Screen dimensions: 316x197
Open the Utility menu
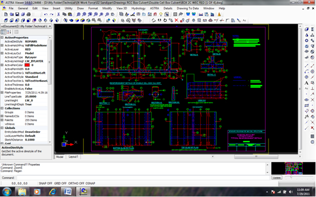(68, 8)
